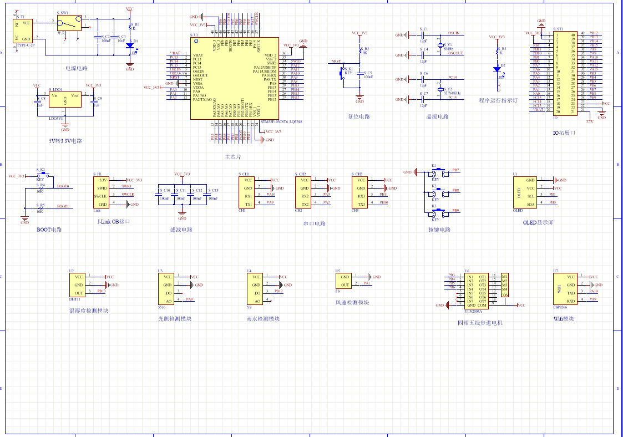Click the '四相五线步进电机' caption text
Screen dimensions: 623x437
pos(479,322)
